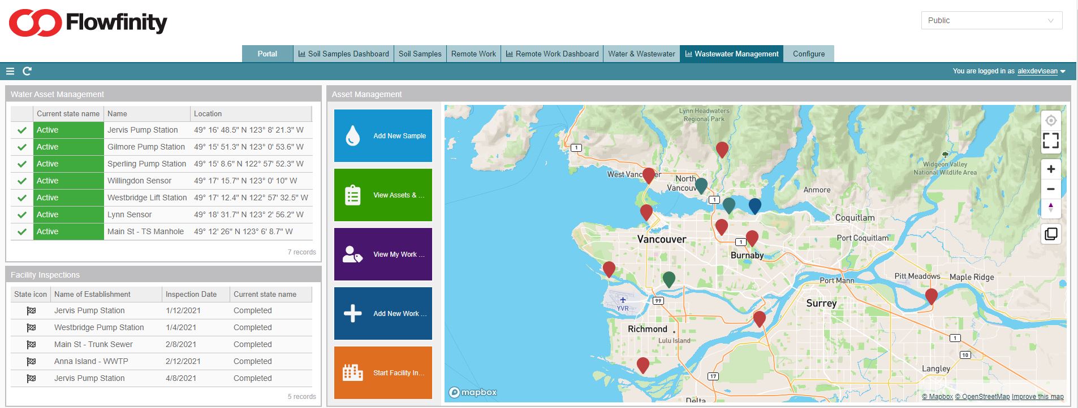Click the dark blue map pin marker
Screen dimensions: 1078x408
754,205
